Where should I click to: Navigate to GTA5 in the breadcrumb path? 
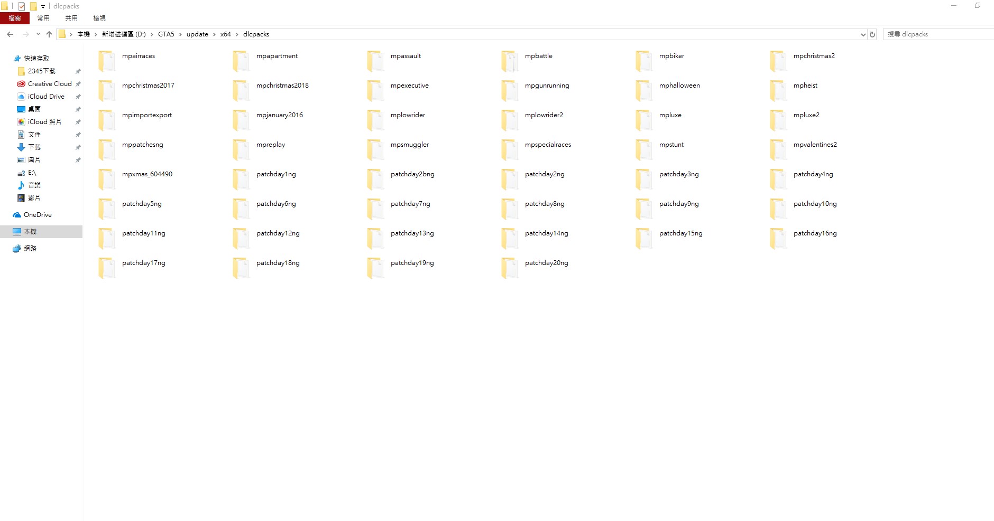tap(166, 34)
